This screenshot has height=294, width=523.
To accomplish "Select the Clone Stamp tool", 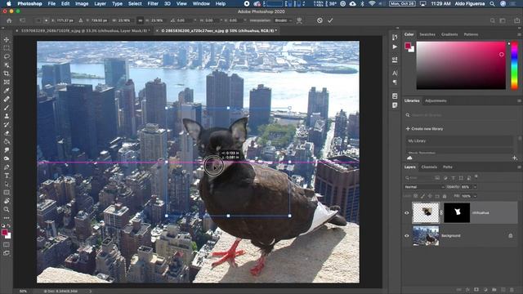I will (x=7, y=116).
